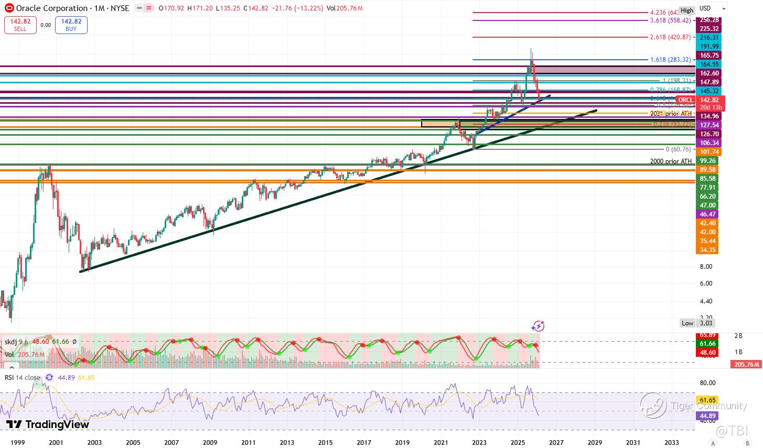
Task: Click the purple smoothing icon in RSI legend
Action: [49, 377]
